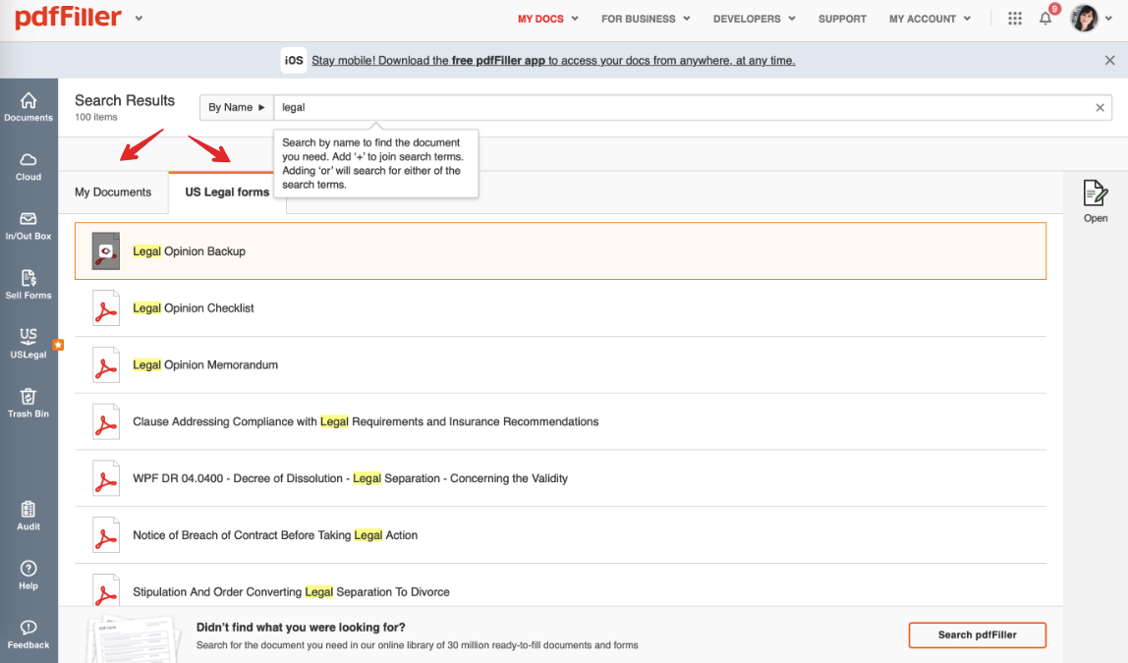Go to In/Out Box
This screenshot has width=1128, height=663.
point(28,225)
